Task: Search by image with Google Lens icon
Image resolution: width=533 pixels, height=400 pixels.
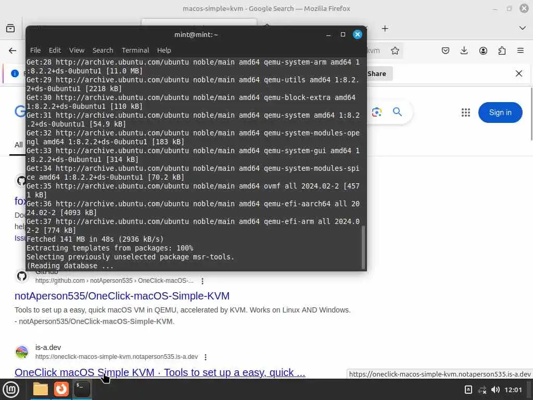Action: click(377, 112)
